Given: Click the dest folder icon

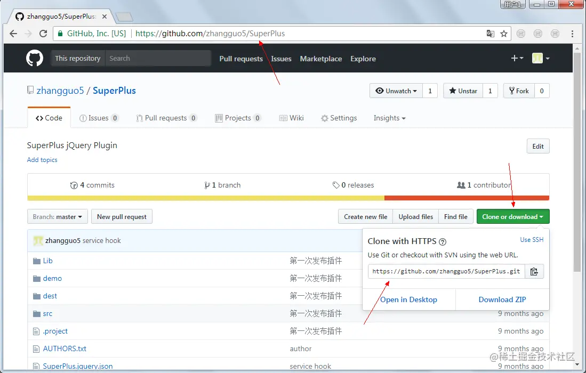Looking at the screenshot, I should coord(37,296).
